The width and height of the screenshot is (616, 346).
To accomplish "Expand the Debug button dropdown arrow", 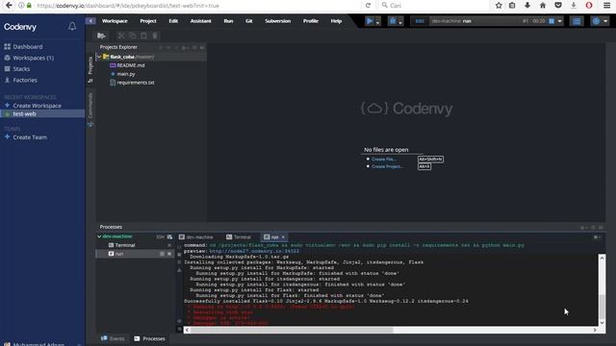I will [400, 22].
